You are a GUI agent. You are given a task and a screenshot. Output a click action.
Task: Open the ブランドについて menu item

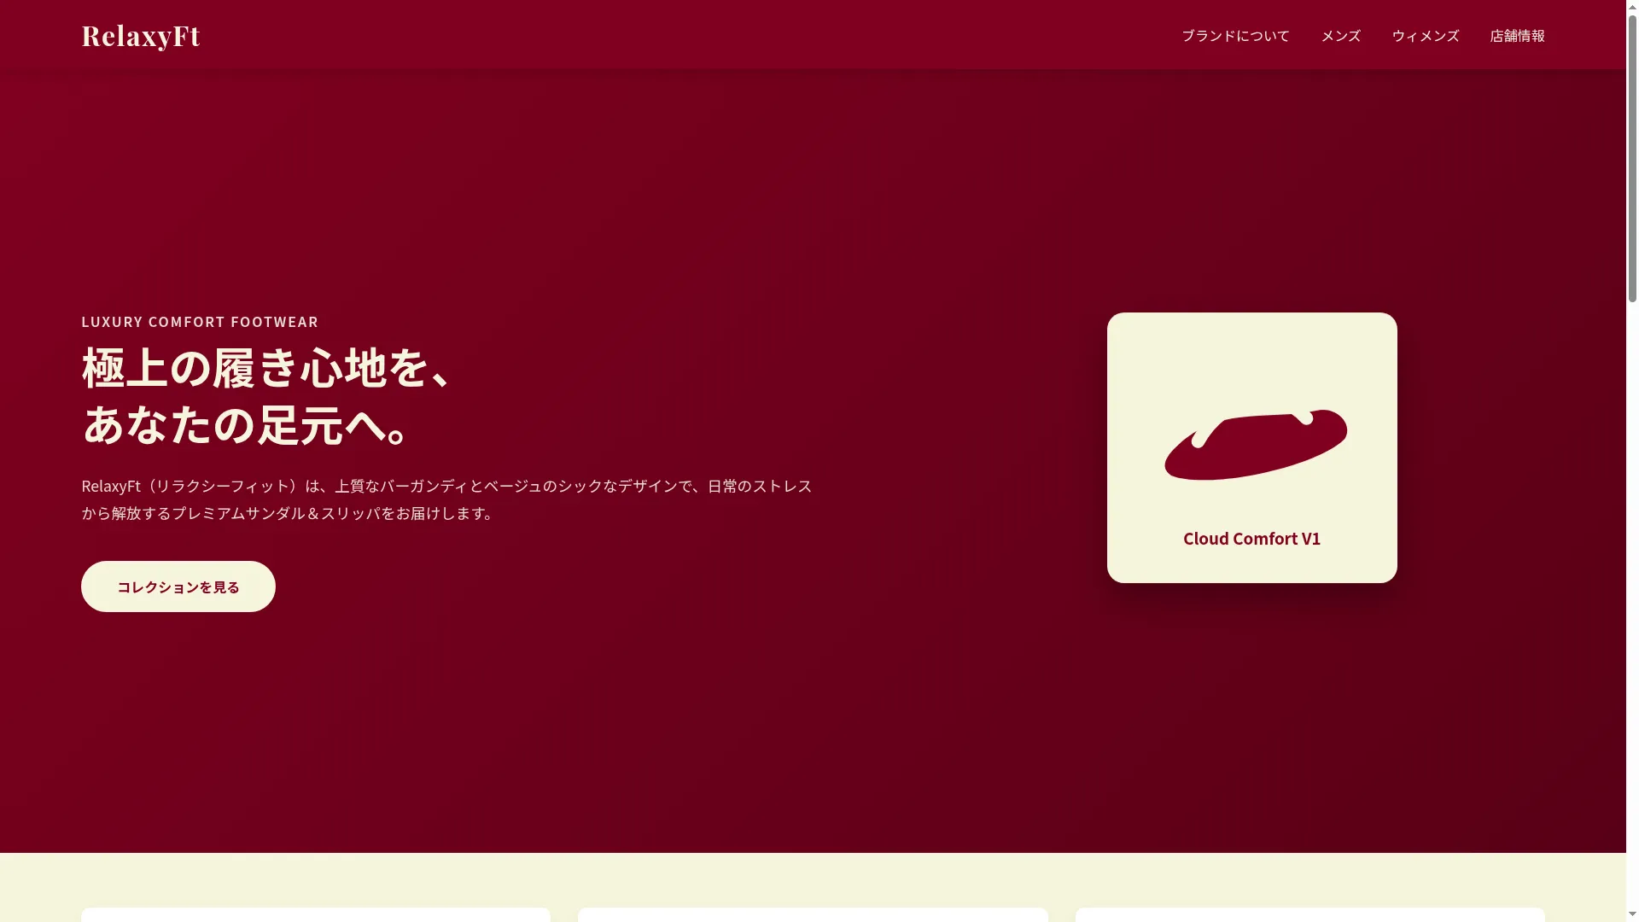pyautogui.click(x=1235, y=36)
